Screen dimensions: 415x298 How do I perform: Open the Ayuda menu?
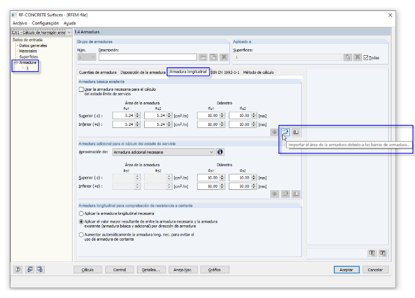coord(69,23)
